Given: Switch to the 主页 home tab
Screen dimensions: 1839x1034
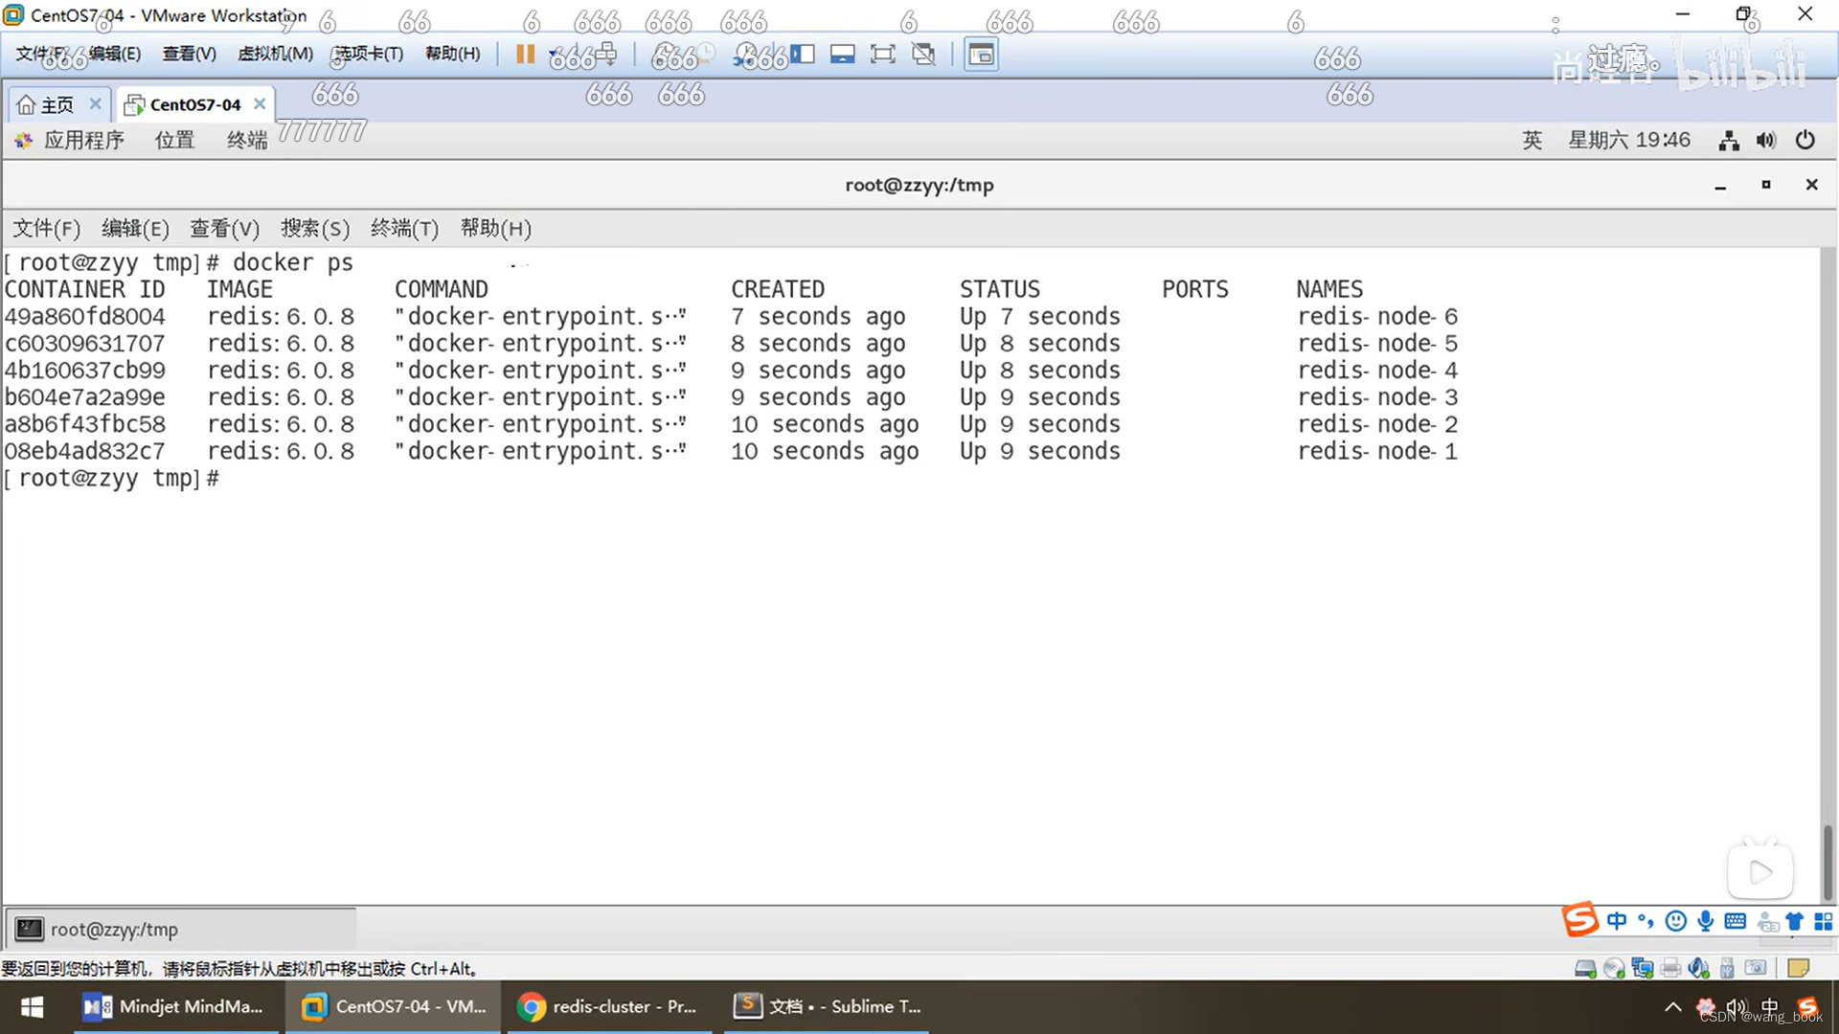Looking at the screenshot, I should tap(48, 104).
